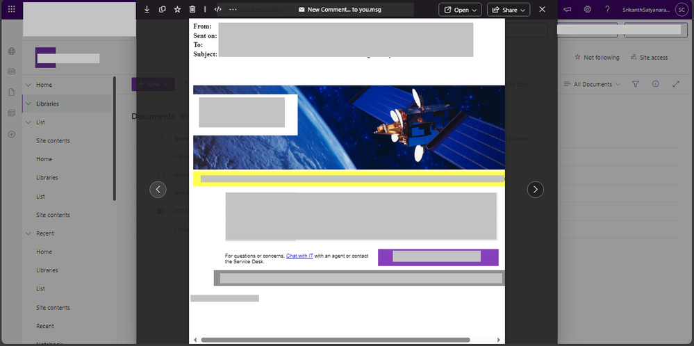Open the lists icon in left rail
This screenshot has height=346, width=694.
[x=12, y=113]
